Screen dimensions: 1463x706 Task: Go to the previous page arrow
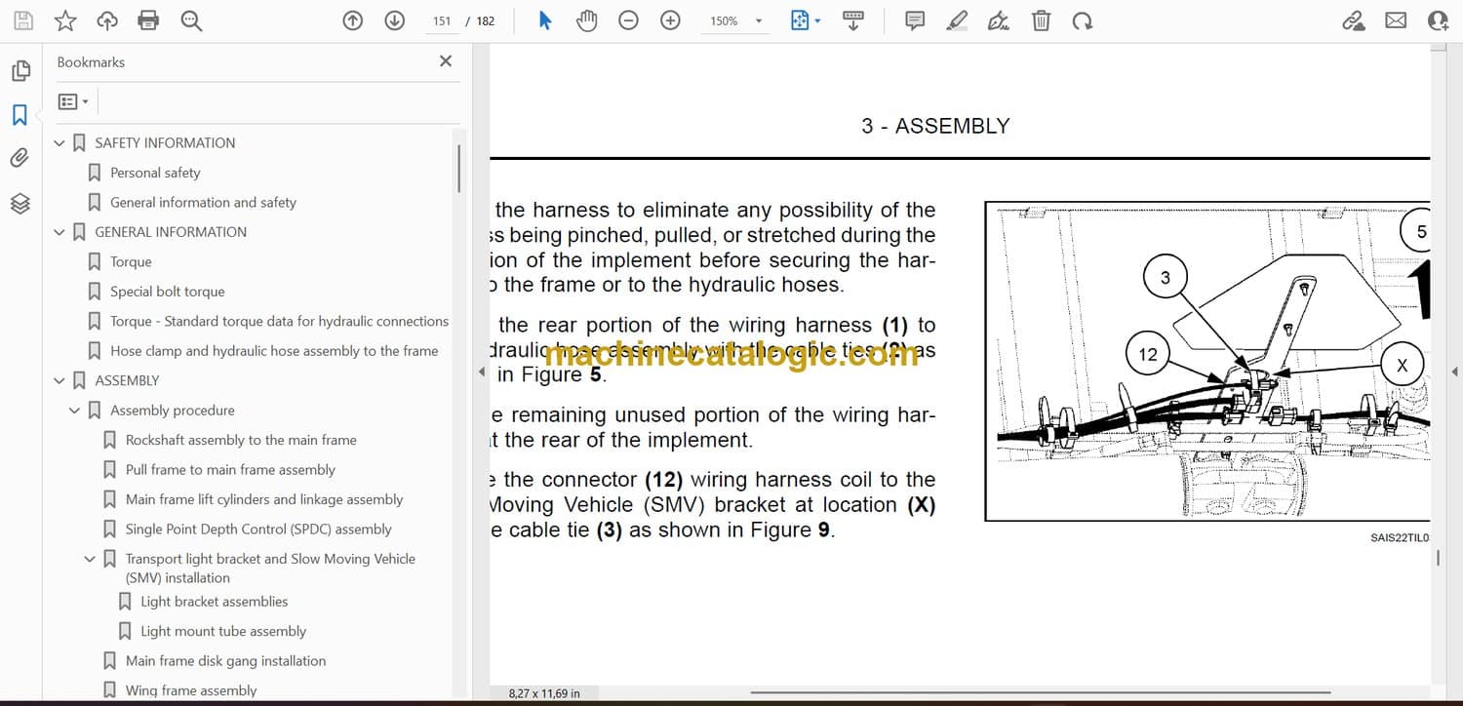tap(353, 20)
